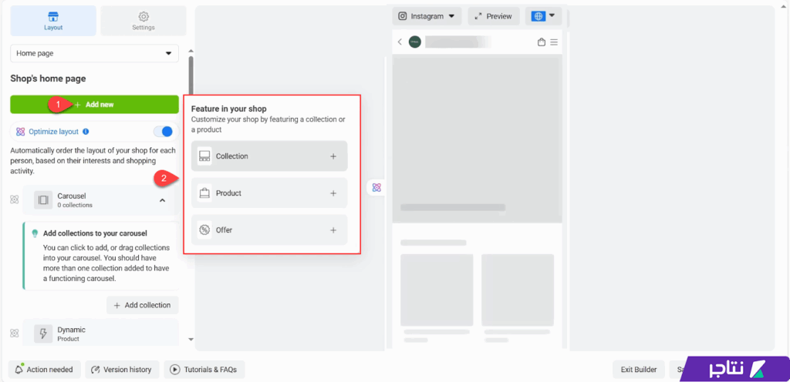Disable the Optimize layout toggle

[163, 132]
